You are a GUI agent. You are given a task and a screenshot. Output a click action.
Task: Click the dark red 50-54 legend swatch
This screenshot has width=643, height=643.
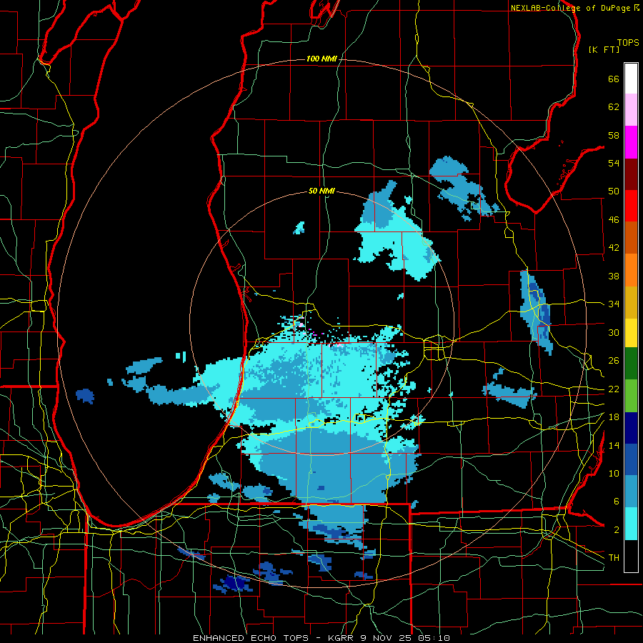click(x=631, y=174)
